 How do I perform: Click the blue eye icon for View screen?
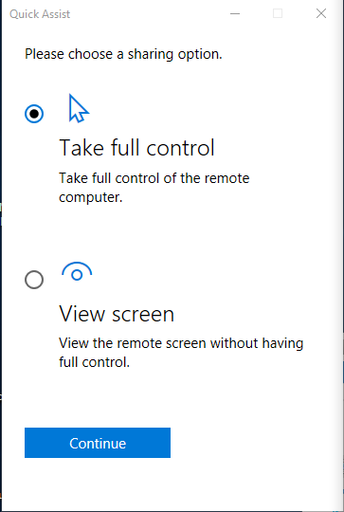tap(77, 272)
